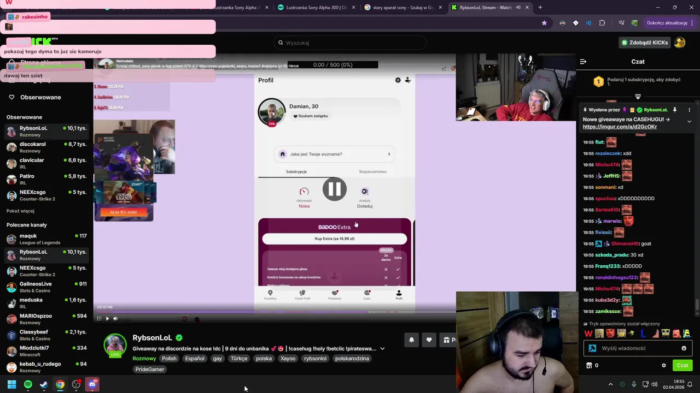Image resolution: width=700 pixels, height=393 pixels.
Task: Open Kick user avatar menu
Action: tap(680, 43)
